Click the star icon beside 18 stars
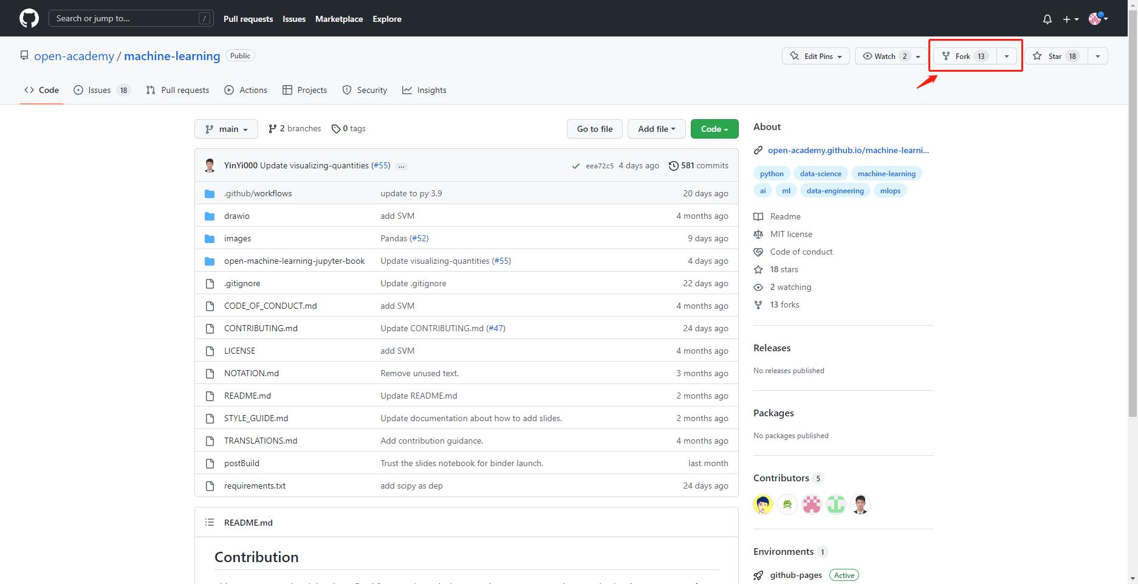The image size is (1138, 584). 758,270
